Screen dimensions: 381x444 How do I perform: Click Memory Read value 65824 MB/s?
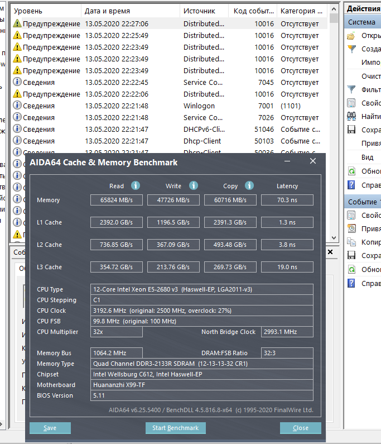pos(117,200)
